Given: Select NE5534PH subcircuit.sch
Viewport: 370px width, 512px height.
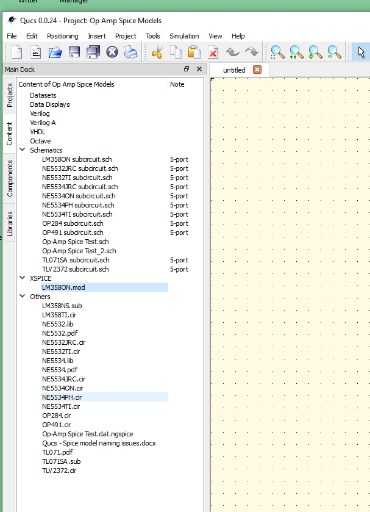Looking at the screenshot, I should (78, 204).
